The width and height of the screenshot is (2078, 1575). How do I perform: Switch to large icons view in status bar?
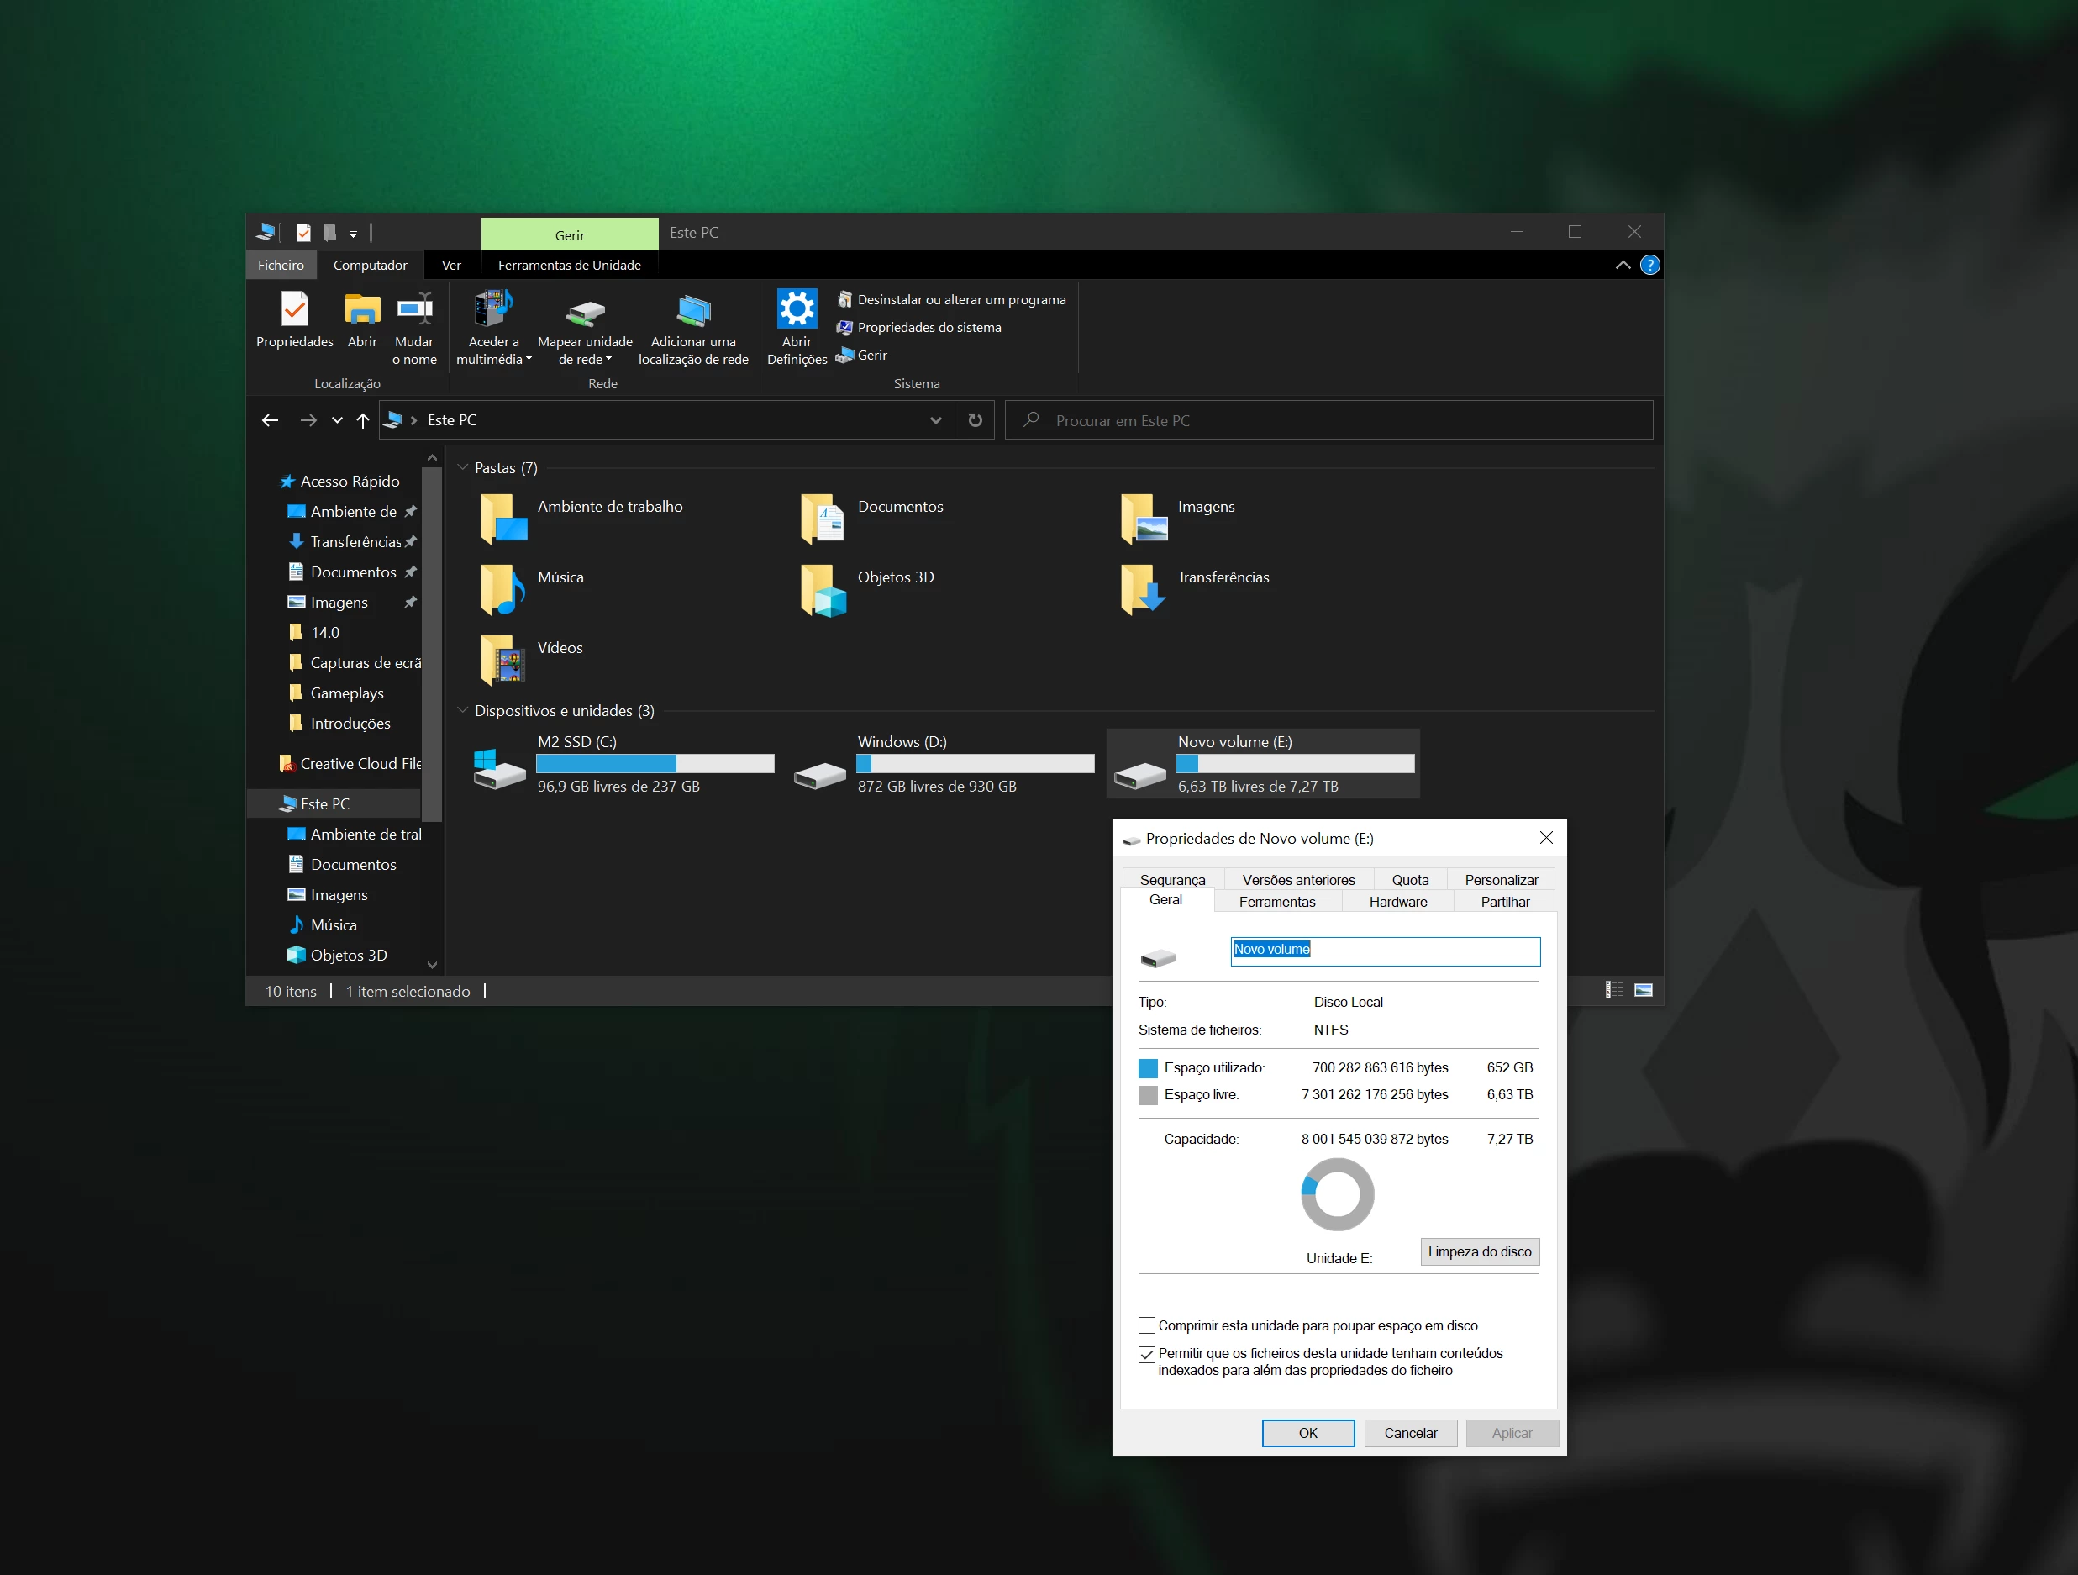[x=1643, y=989]
